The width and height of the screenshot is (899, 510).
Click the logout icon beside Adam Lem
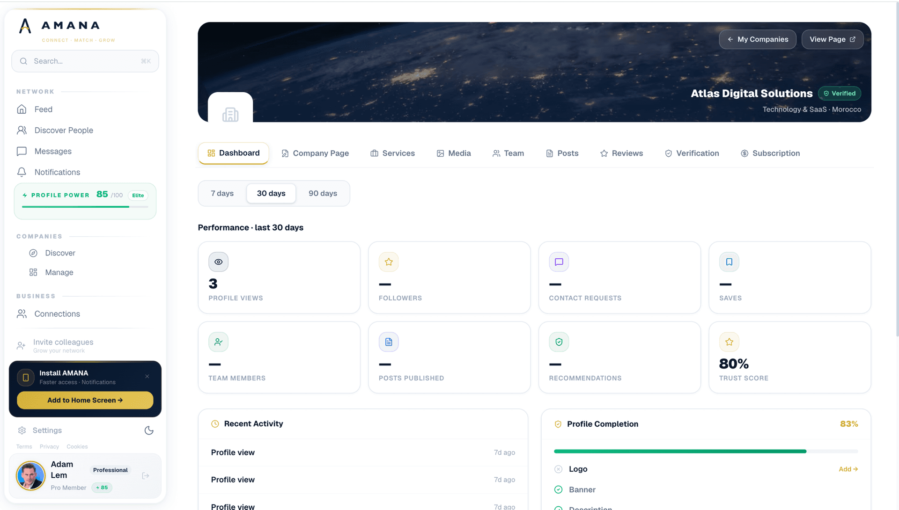[x=146, y=476]
